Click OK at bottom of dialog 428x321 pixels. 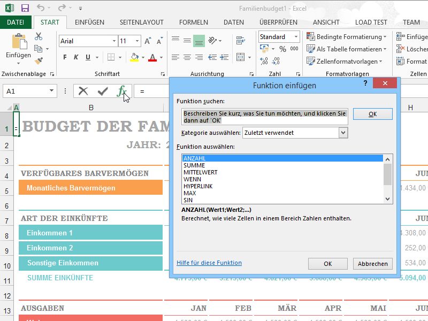tap(328, 264)
